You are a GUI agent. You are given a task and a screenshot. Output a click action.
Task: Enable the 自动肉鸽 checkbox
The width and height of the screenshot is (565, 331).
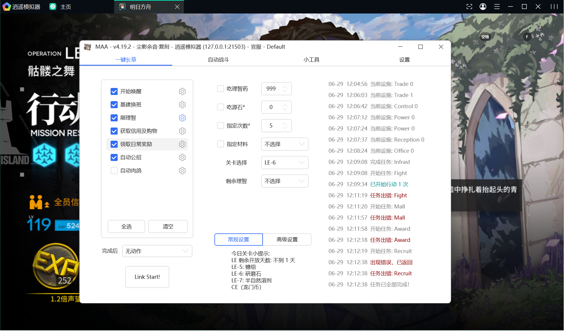point(114,170)
